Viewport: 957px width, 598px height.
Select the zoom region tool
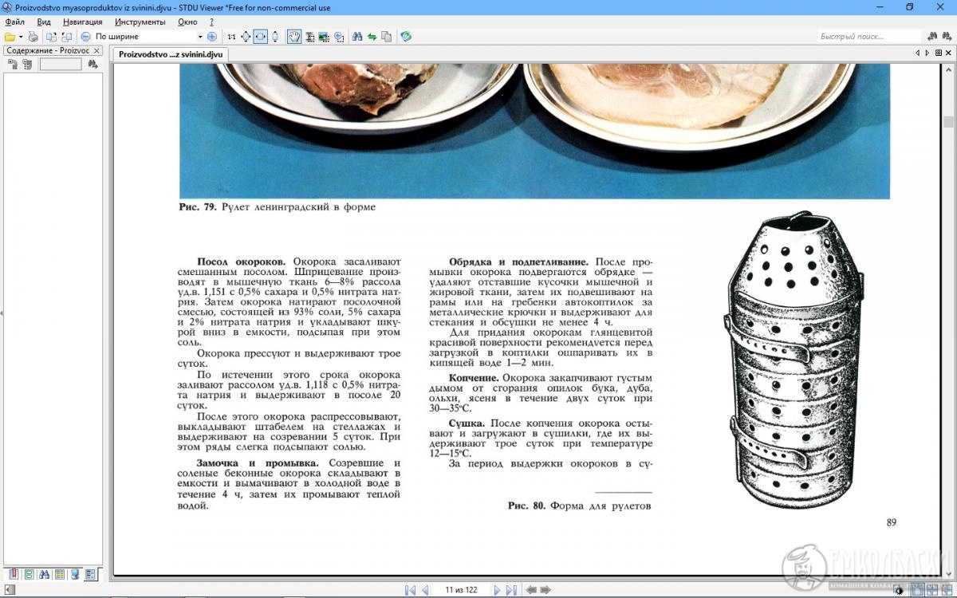[339, 37]
